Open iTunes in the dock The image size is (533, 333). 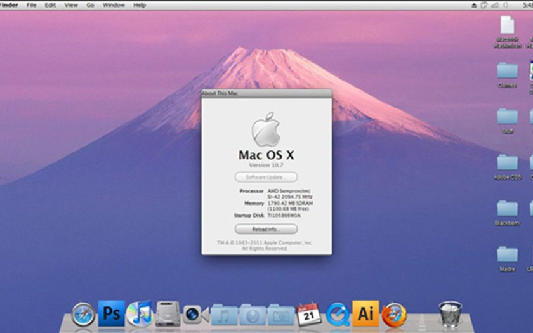(x=139, y=314)
